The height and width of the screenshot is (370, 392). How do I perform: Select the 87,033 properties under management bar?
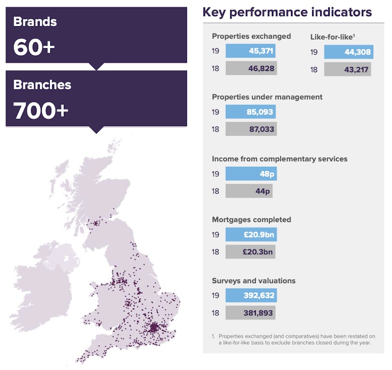pyautogui.click(x=251, y=129)
